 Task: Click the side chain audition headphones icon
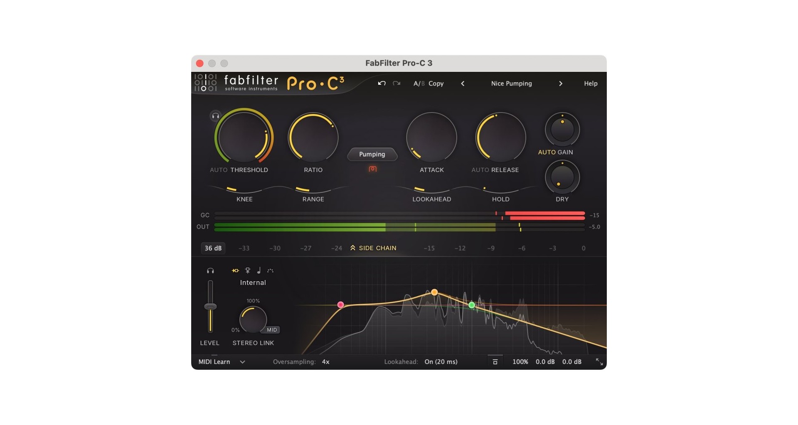coord(210,271)
